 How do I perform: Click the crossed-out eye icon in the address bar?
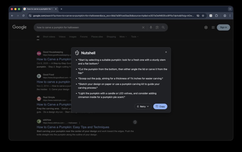coord(198,16)
